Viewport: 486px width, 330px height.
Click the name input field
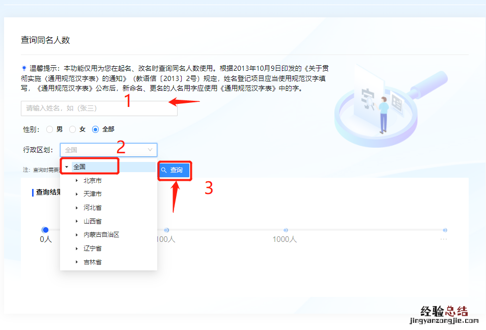[x=99, y=108]
